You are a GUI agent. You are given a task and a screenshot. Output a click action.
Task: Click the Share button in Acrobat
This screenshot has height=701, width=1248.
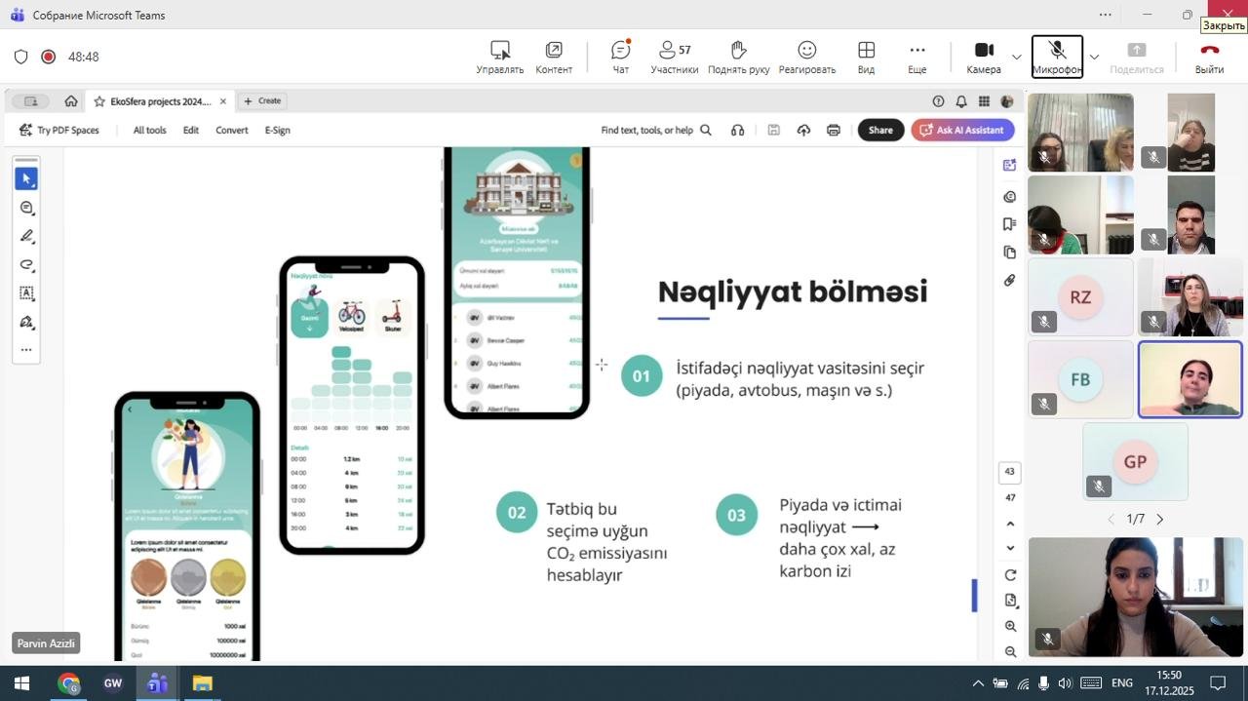pyautogui.click(x=880, y=130)
